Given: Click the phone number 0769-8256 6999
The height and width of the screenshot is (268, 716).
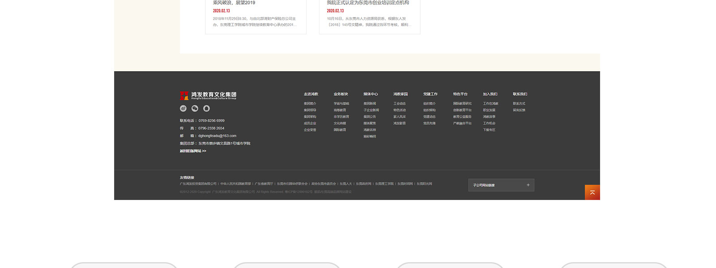Looking at the screenshot, I should point(212,121).
